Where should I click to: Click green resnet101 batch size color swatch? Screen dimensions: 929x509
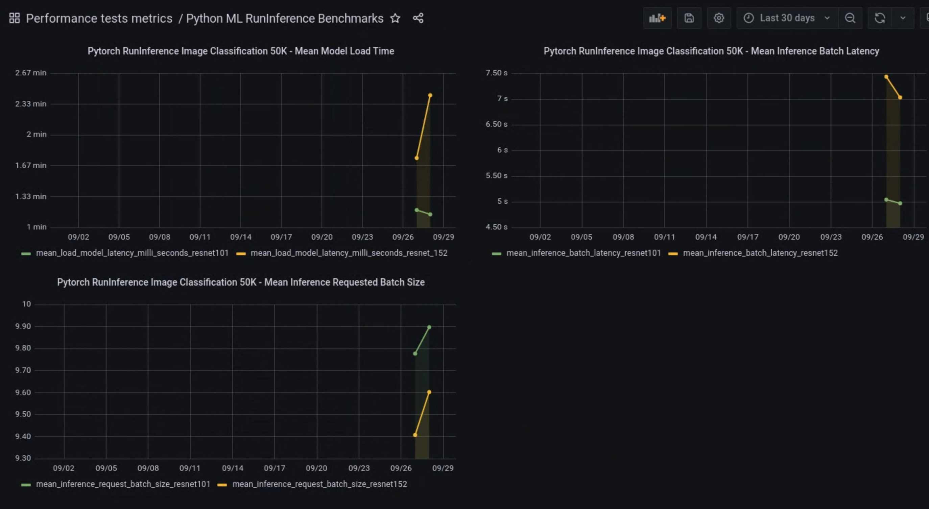pos(26,485)
